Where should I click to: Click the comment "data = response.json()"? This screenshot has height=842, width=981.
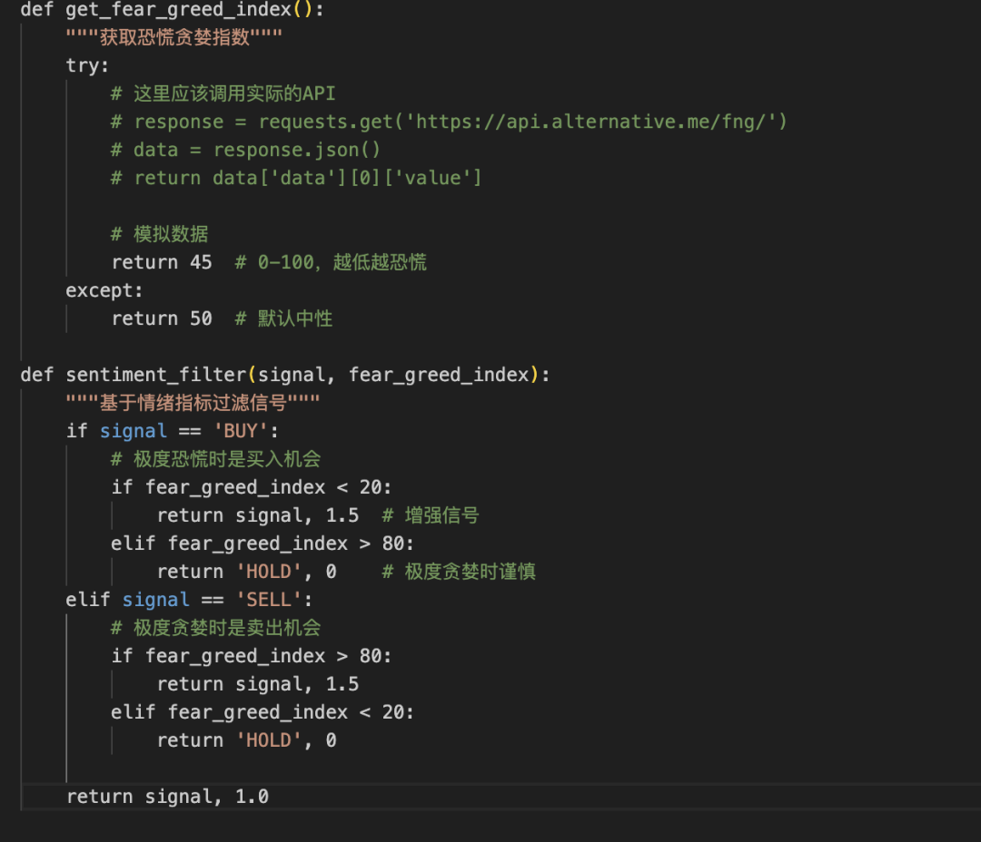click(246, 150)
